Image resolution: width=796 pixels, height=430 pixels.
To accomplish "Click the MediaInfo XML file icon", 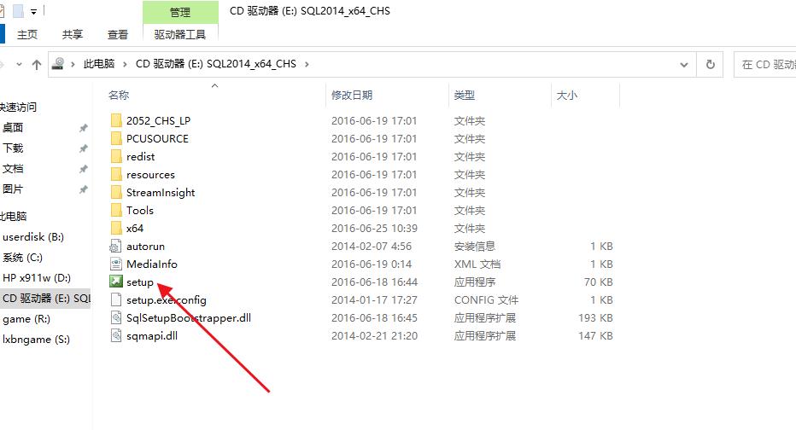I will coord(117,264).
